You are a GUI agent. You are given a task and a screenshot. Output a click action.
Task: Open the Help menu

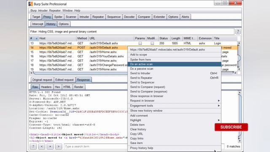click(77, 11)
